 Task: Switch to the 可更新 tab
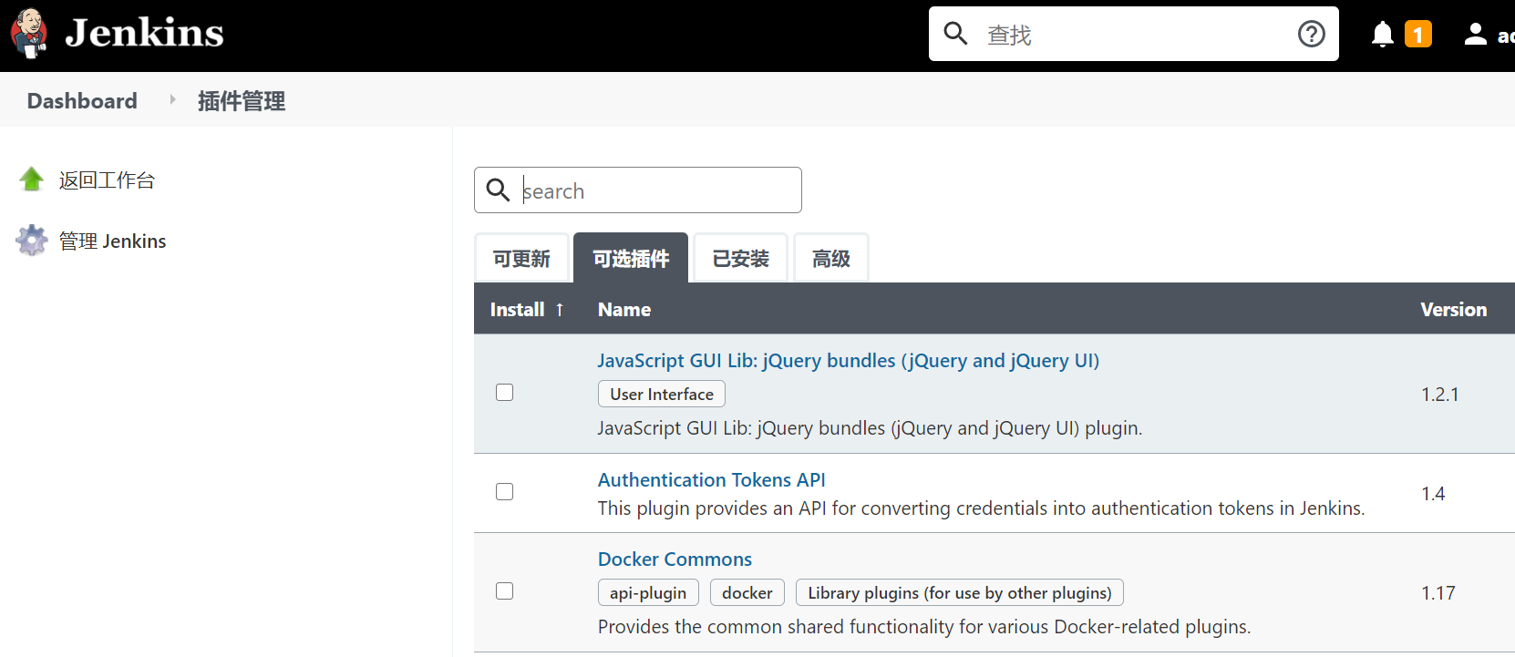521,259
